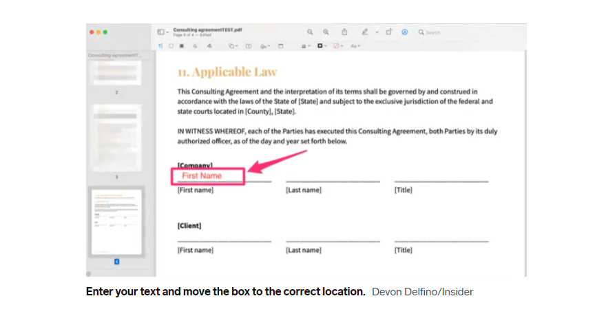595x316 pixels.
Task: Open the Share icon in toolbar
Action: click(344, 32)
